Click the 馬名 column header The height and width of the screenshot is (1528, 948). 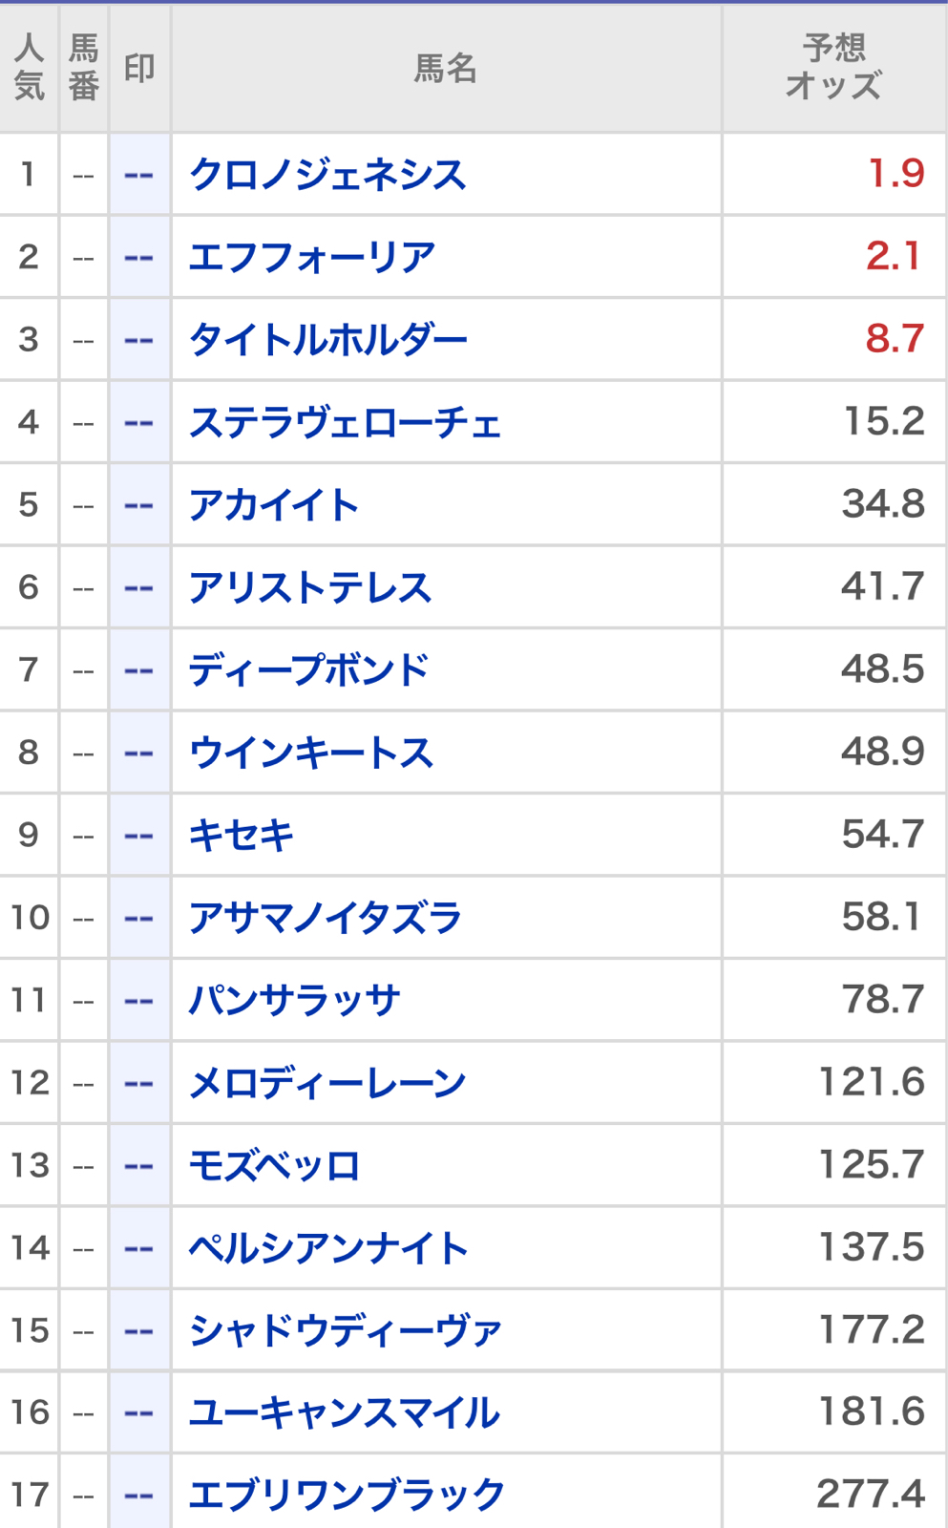pyautogui.click(x=445, y=68)
